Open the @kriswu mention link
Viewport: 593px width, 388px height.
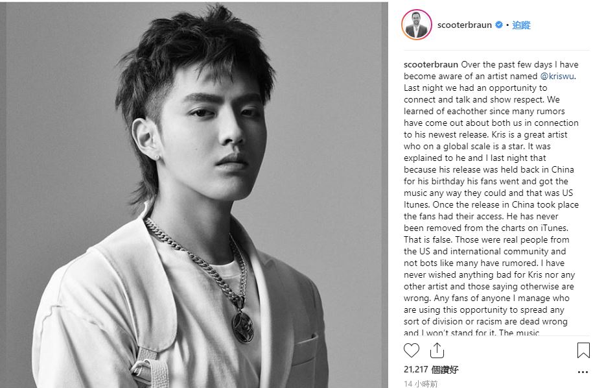tap(557, 76)
